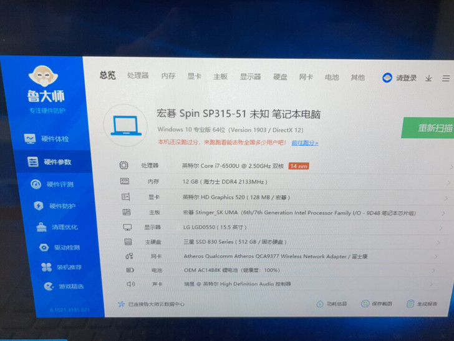Screen dimensions: 454x341
Task: Switch to the 其他 tab
Action: [357, 77]
